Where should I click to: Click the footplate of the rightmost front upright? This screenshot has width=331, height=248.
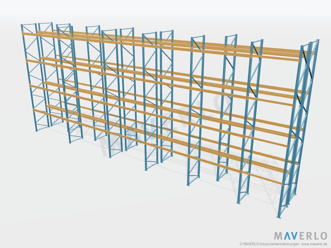coord(279,217)
